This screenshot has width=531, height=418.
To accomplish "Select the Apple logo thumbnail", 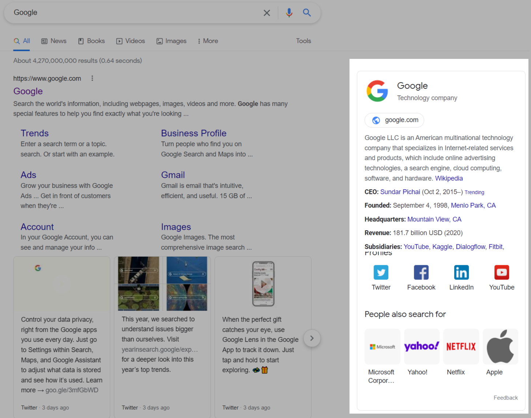I will (500, 347).
